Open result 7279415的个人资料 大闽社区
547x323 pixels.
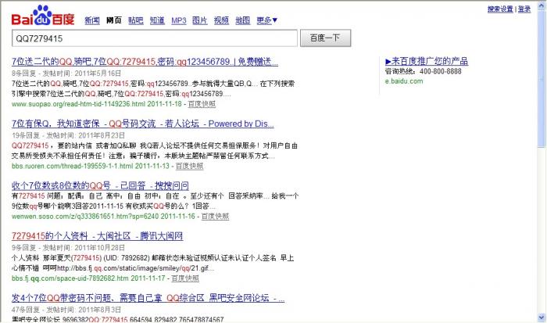[x=98, y=236]
